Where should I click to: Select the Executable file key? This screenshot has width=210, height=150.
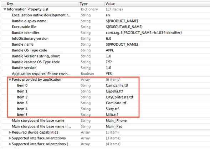click(24, 27)
